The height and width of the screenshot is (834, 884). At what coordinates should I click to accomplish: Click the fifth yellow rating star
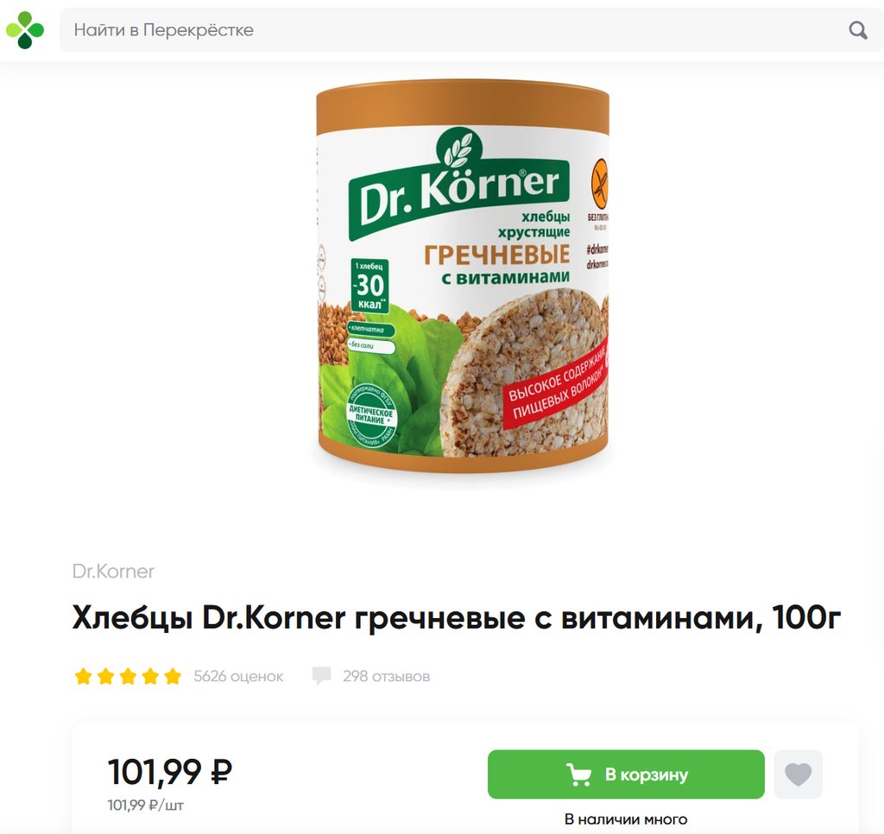pyautogui.click(x=173, y=675)
